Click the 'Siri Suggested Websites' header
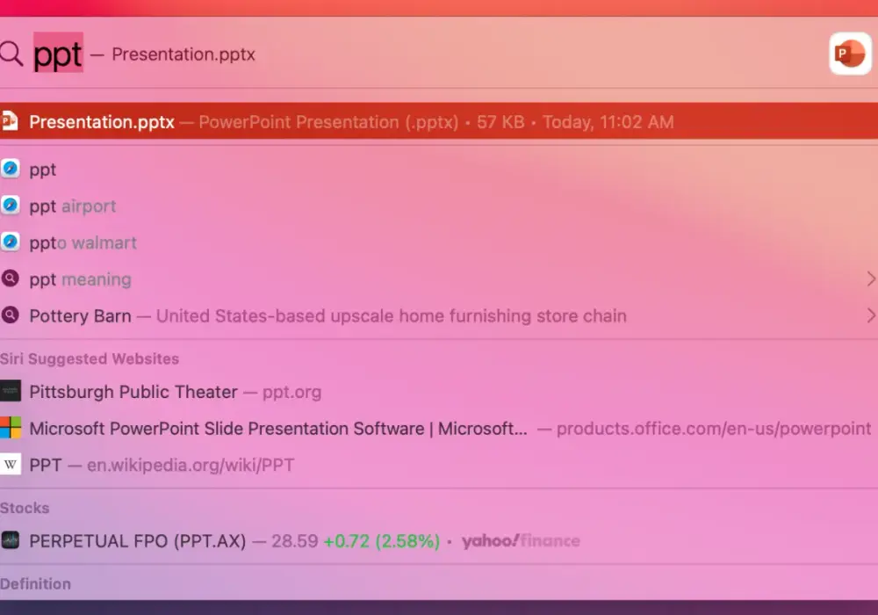This screenshot has width=878, height=615. point(90,358)
